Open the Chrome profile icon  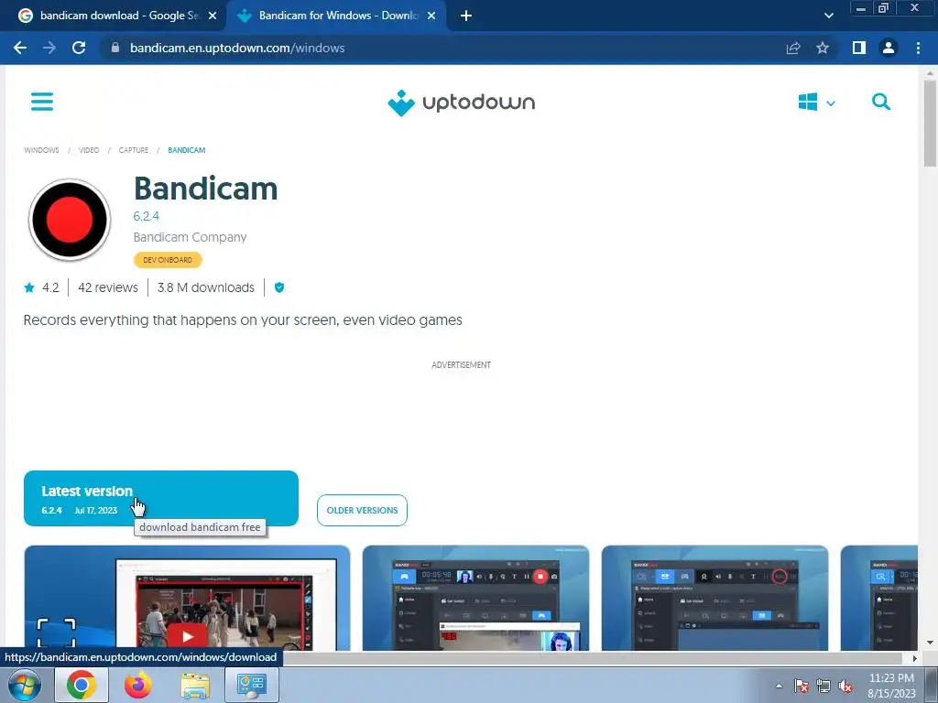pyautogui.click(x=889, y=48)
